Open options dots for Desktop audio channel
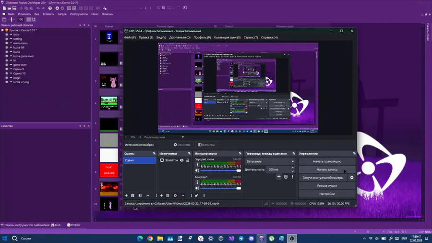432x243 pixels. point(197,164)
